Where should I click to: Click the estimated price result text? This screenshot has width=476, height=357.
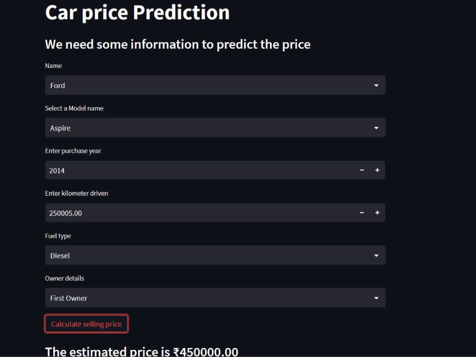tap(141, 352)
